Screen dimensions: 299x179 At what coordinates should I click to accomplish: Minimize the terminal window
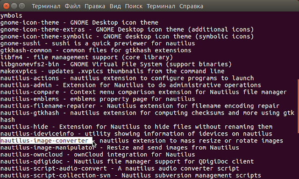(14, 6)
